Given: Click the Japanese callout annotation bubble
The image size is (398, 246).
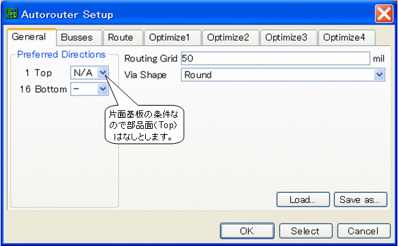Looking at the screenshot, I should (144, 125).
